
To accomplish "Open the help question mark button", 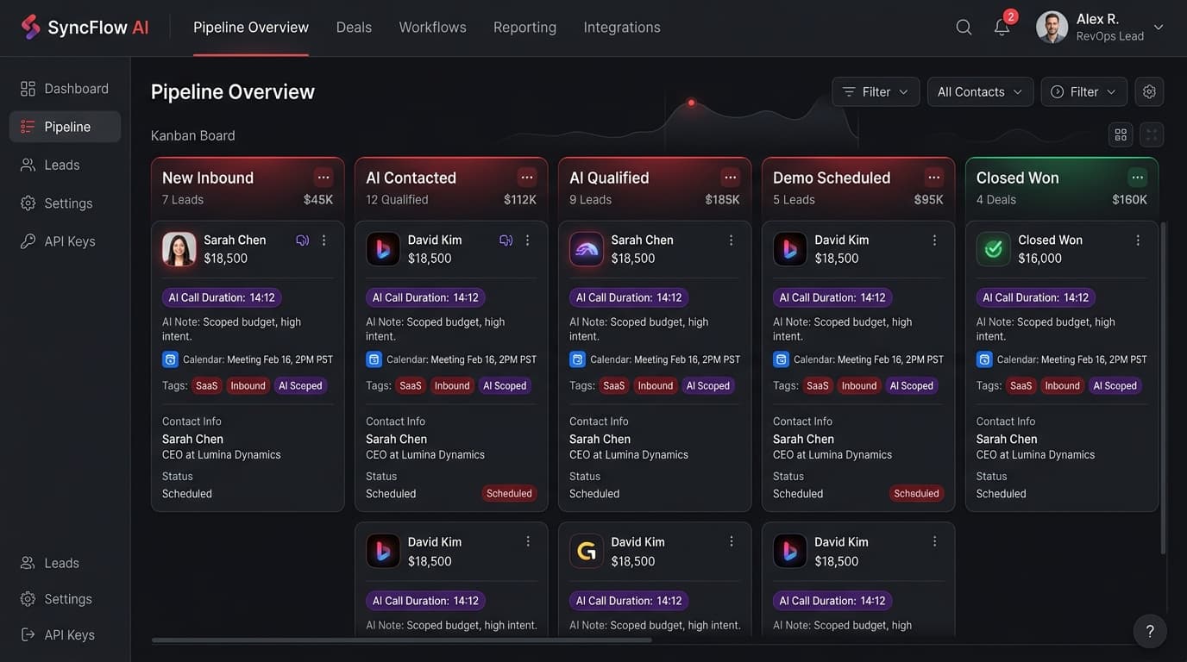I will [x=1150, y=631].
